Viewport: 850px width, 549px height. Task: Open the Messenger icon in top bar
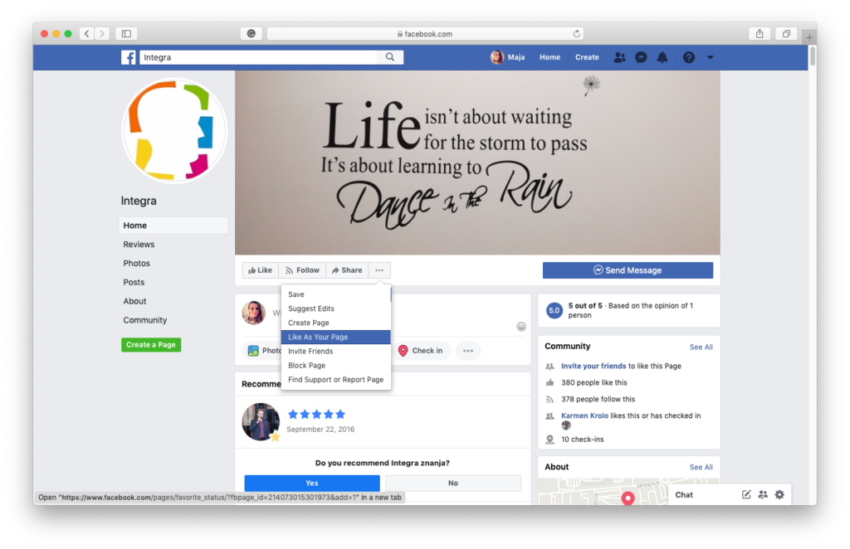pos(641,57)
